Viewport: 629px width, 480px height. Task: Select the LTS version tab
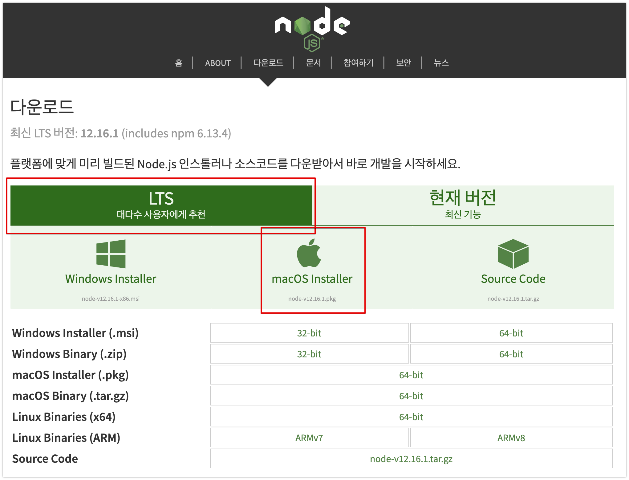[161, 205]
